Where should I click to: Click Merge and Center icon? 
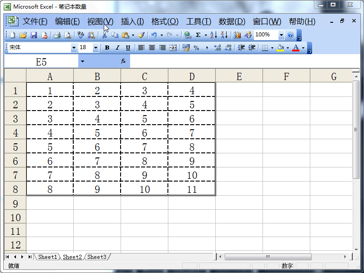pos(173,48)
